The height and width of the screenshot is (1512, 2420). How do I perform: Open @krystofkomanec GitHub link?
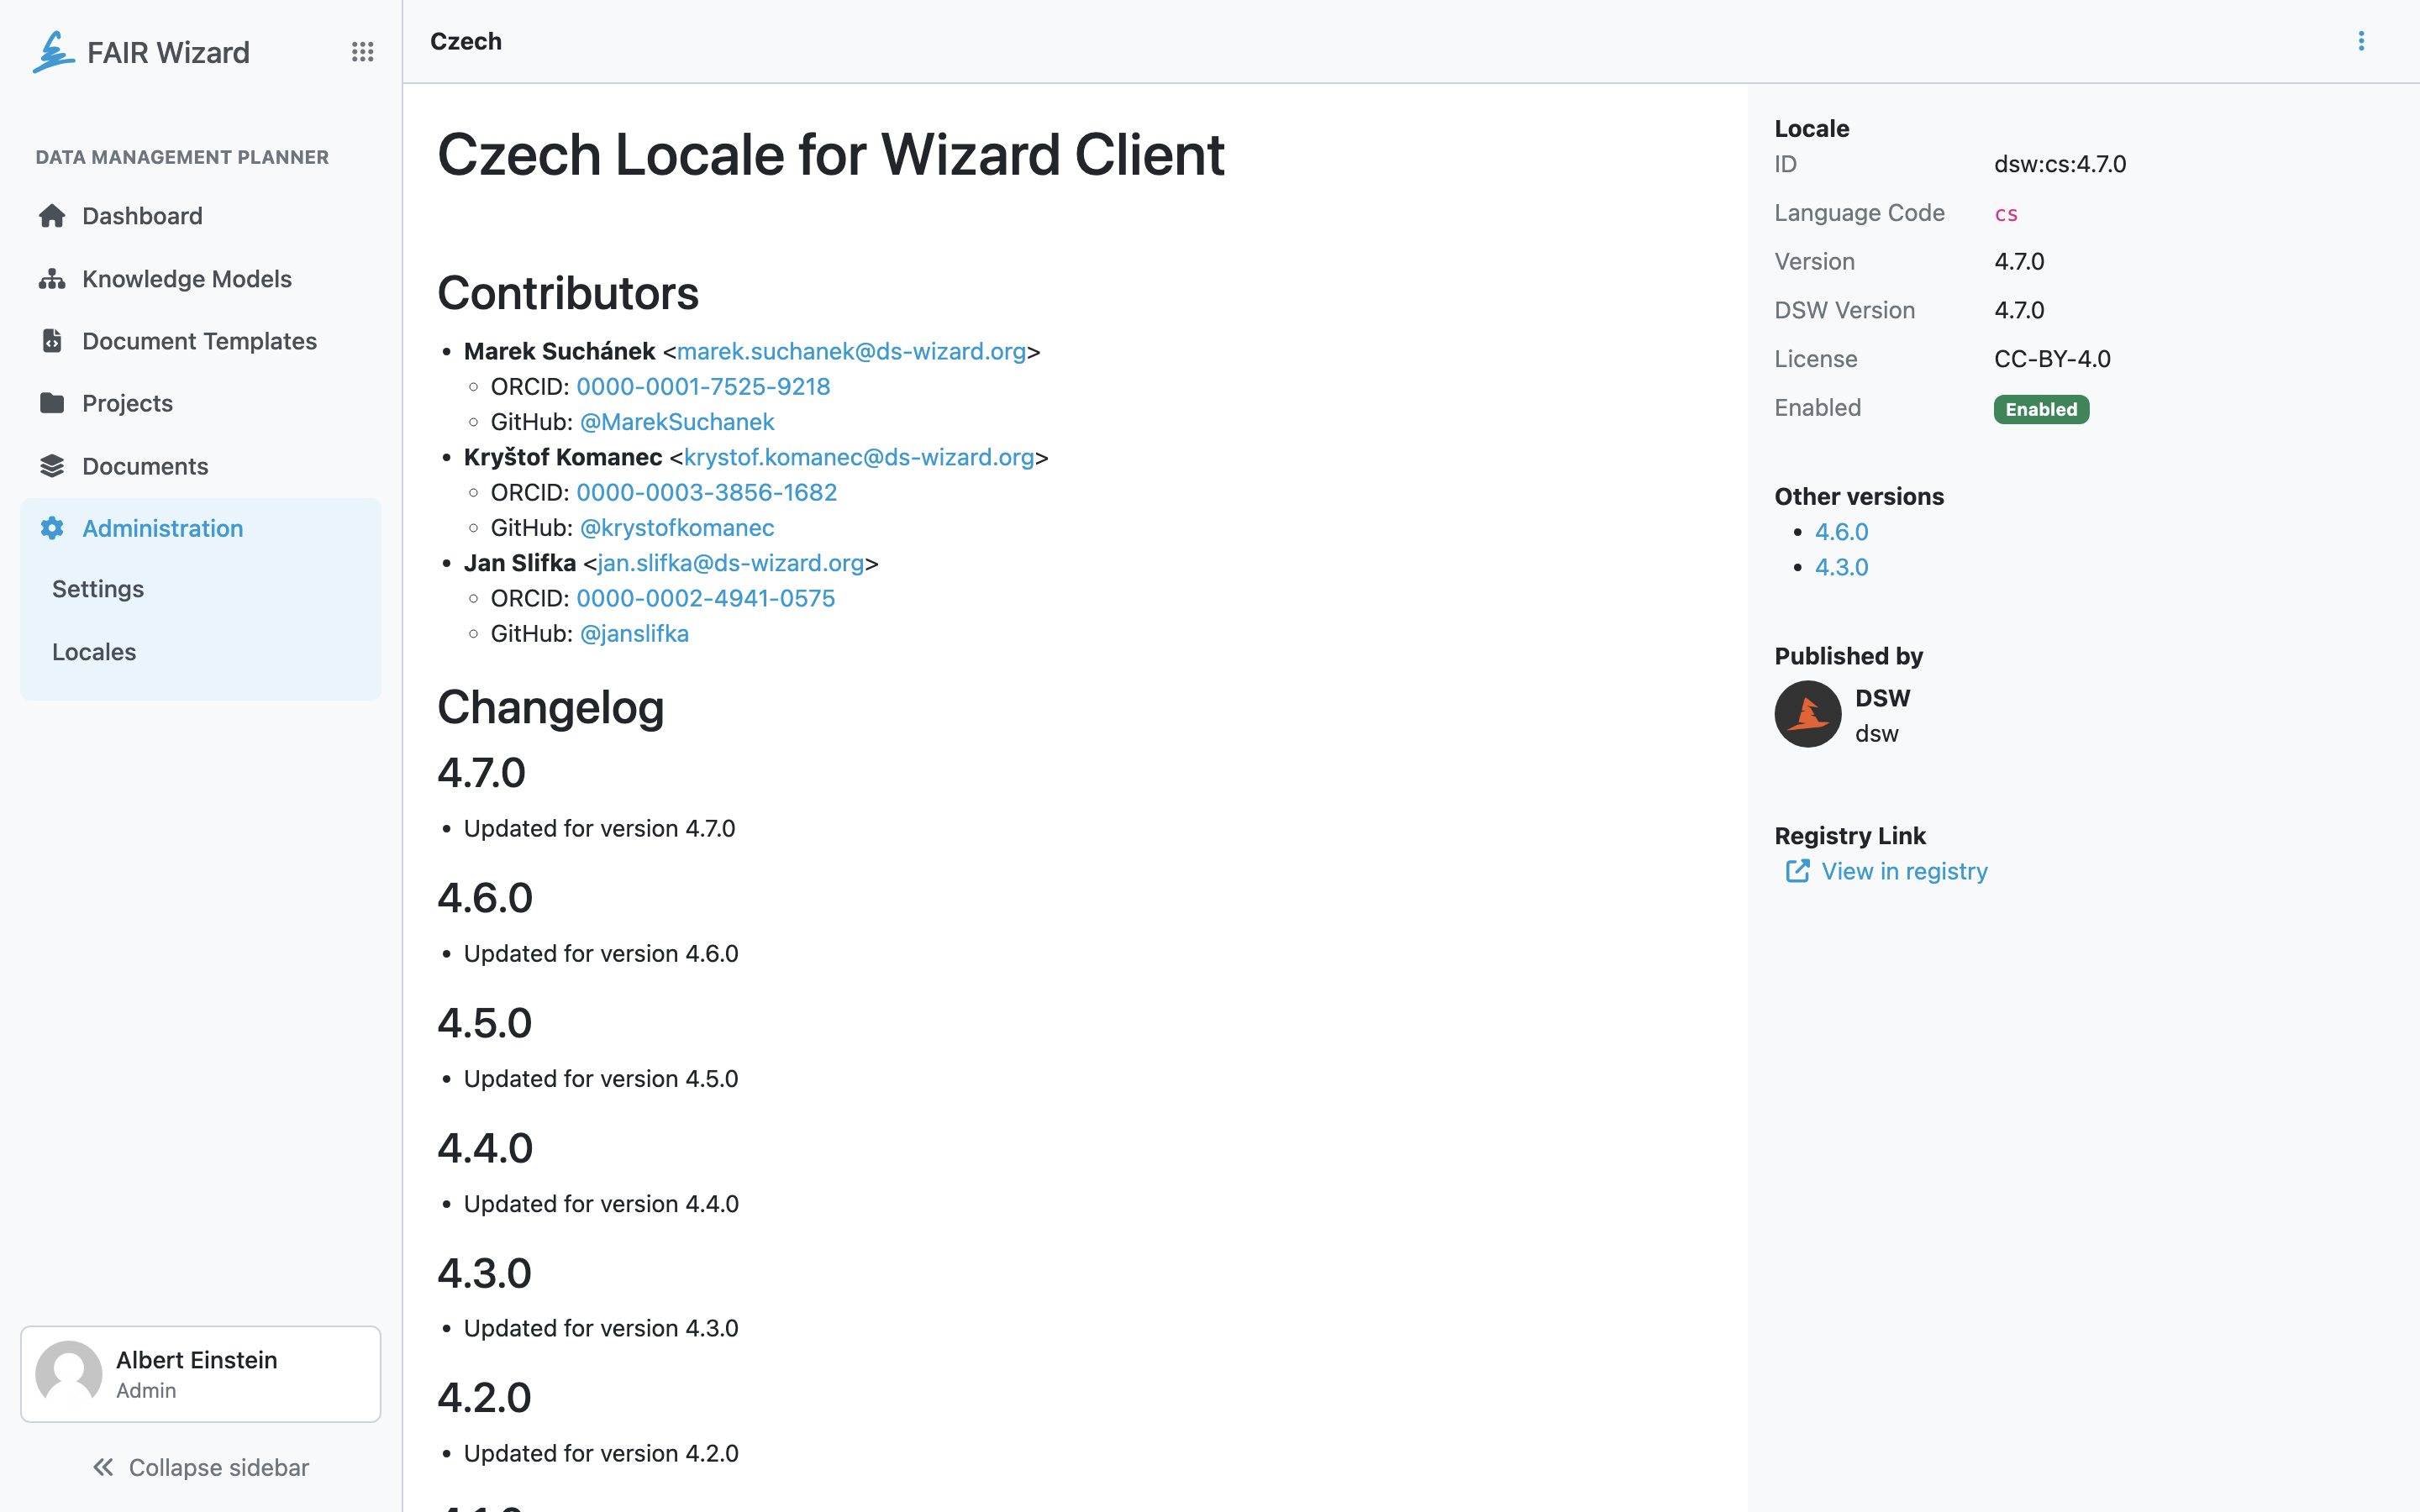point(677,527)
